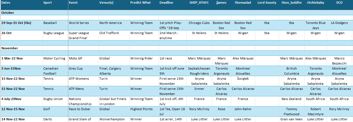Select the Canadian Football sport cell
Screen dimensions: 353x122
[x=55, y=71]
